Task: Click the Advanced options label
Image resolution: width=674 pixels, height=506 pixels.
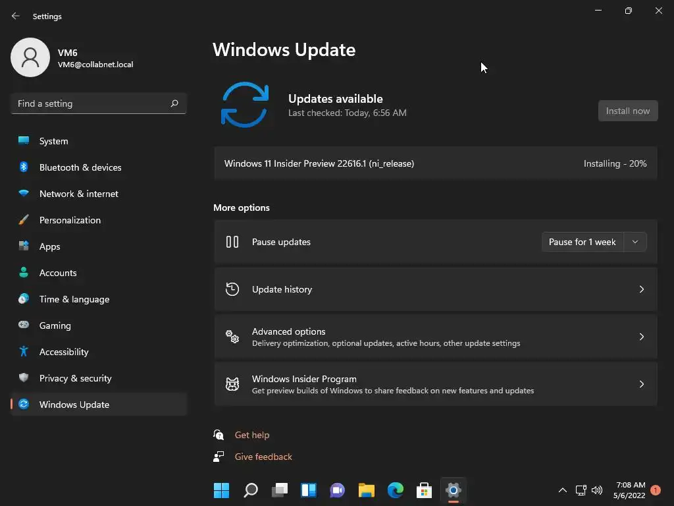Action: click(288, 331)
